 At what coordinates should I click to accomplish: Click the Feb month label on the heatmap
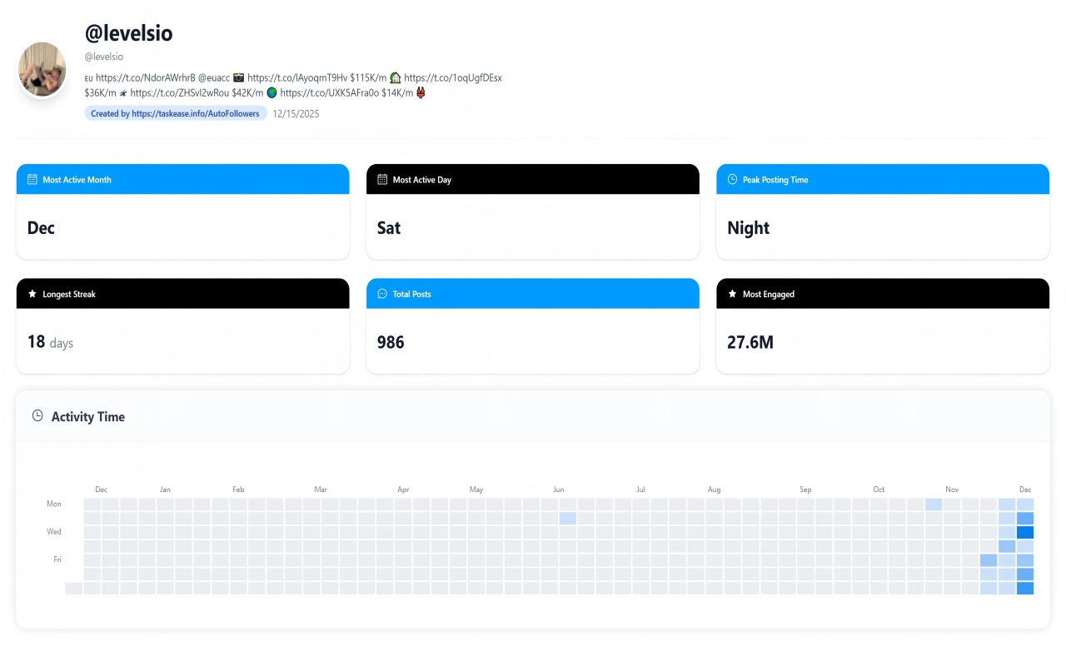click(238, 490)
